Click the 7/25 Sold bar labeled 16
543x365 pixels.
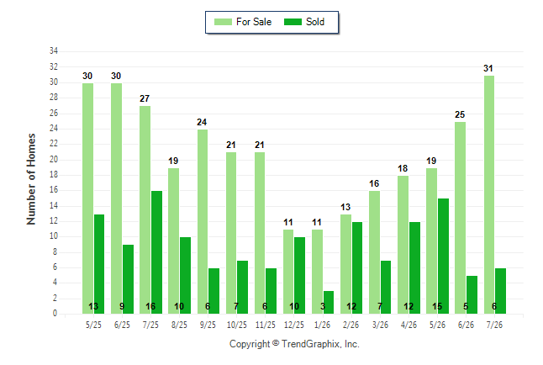click(157, 252)
